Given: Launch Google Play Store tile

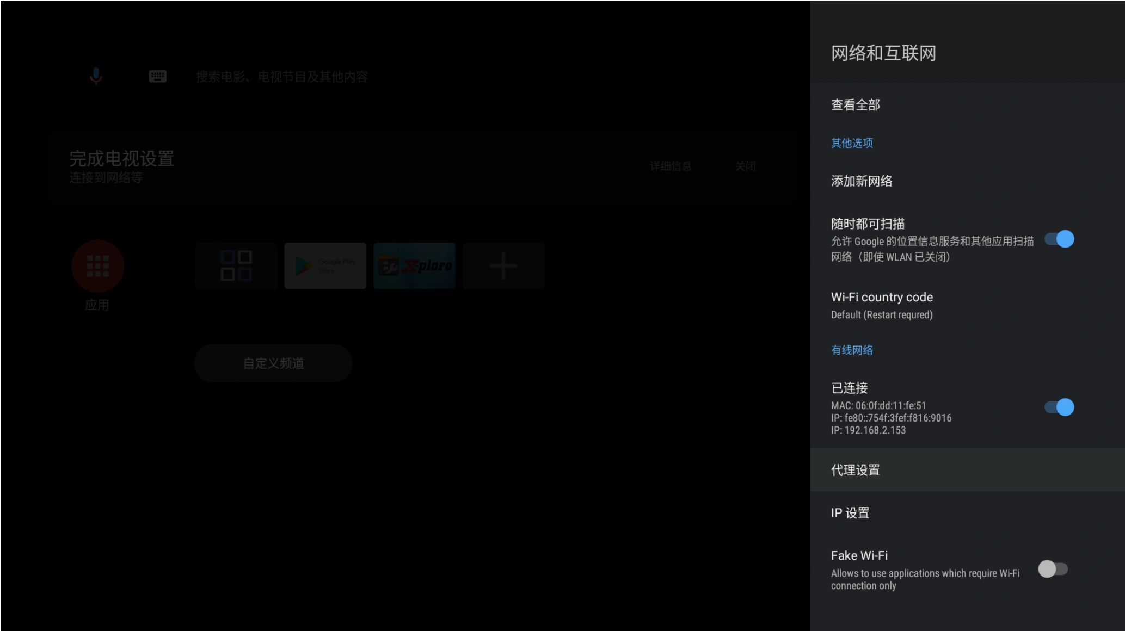Looking at the screenshot, I should coord(325,265).
